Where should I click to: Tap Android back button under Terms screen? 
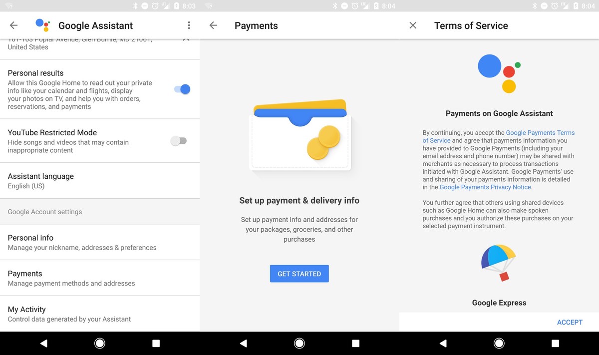click(x=443, y=344)
